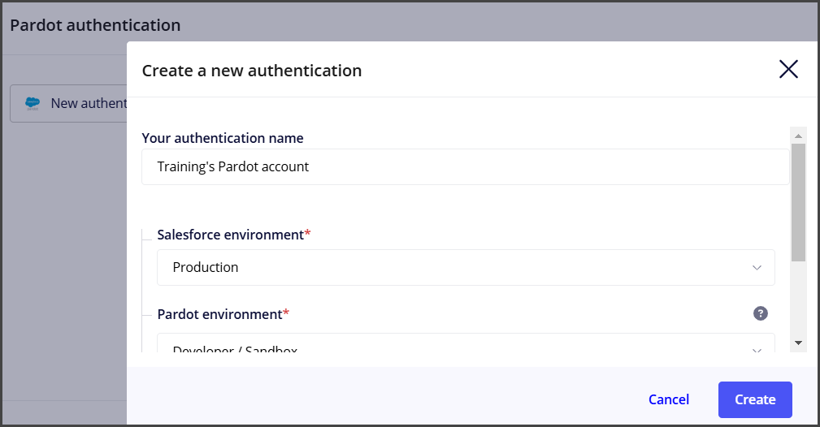Click the Your authentication name label
The height and width of the screenshot is (427, 820).
pos(223,138)
